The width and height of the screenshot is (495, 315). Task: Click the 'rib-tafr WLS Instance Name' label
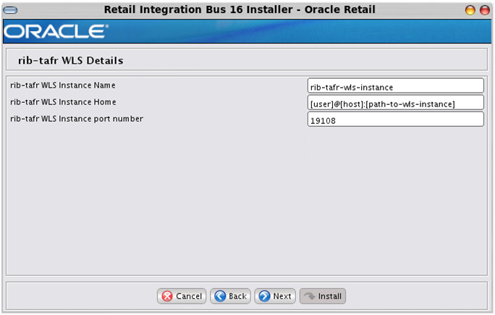[63, 85]
